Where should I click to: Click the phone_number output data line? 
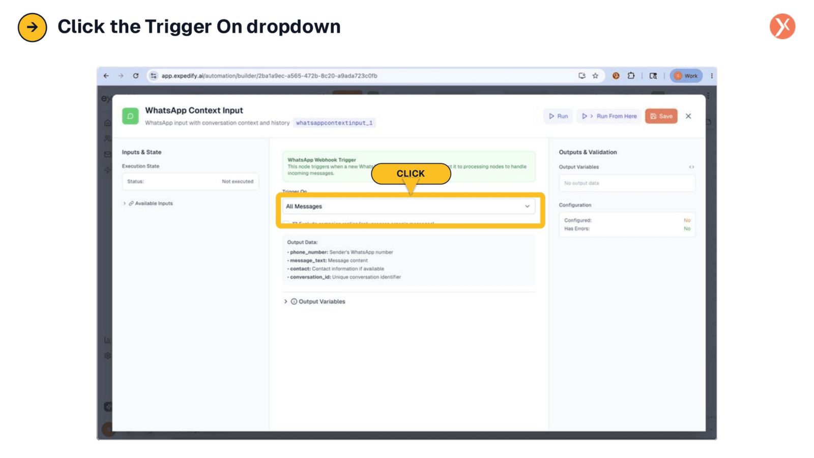(x=340, y=252)
